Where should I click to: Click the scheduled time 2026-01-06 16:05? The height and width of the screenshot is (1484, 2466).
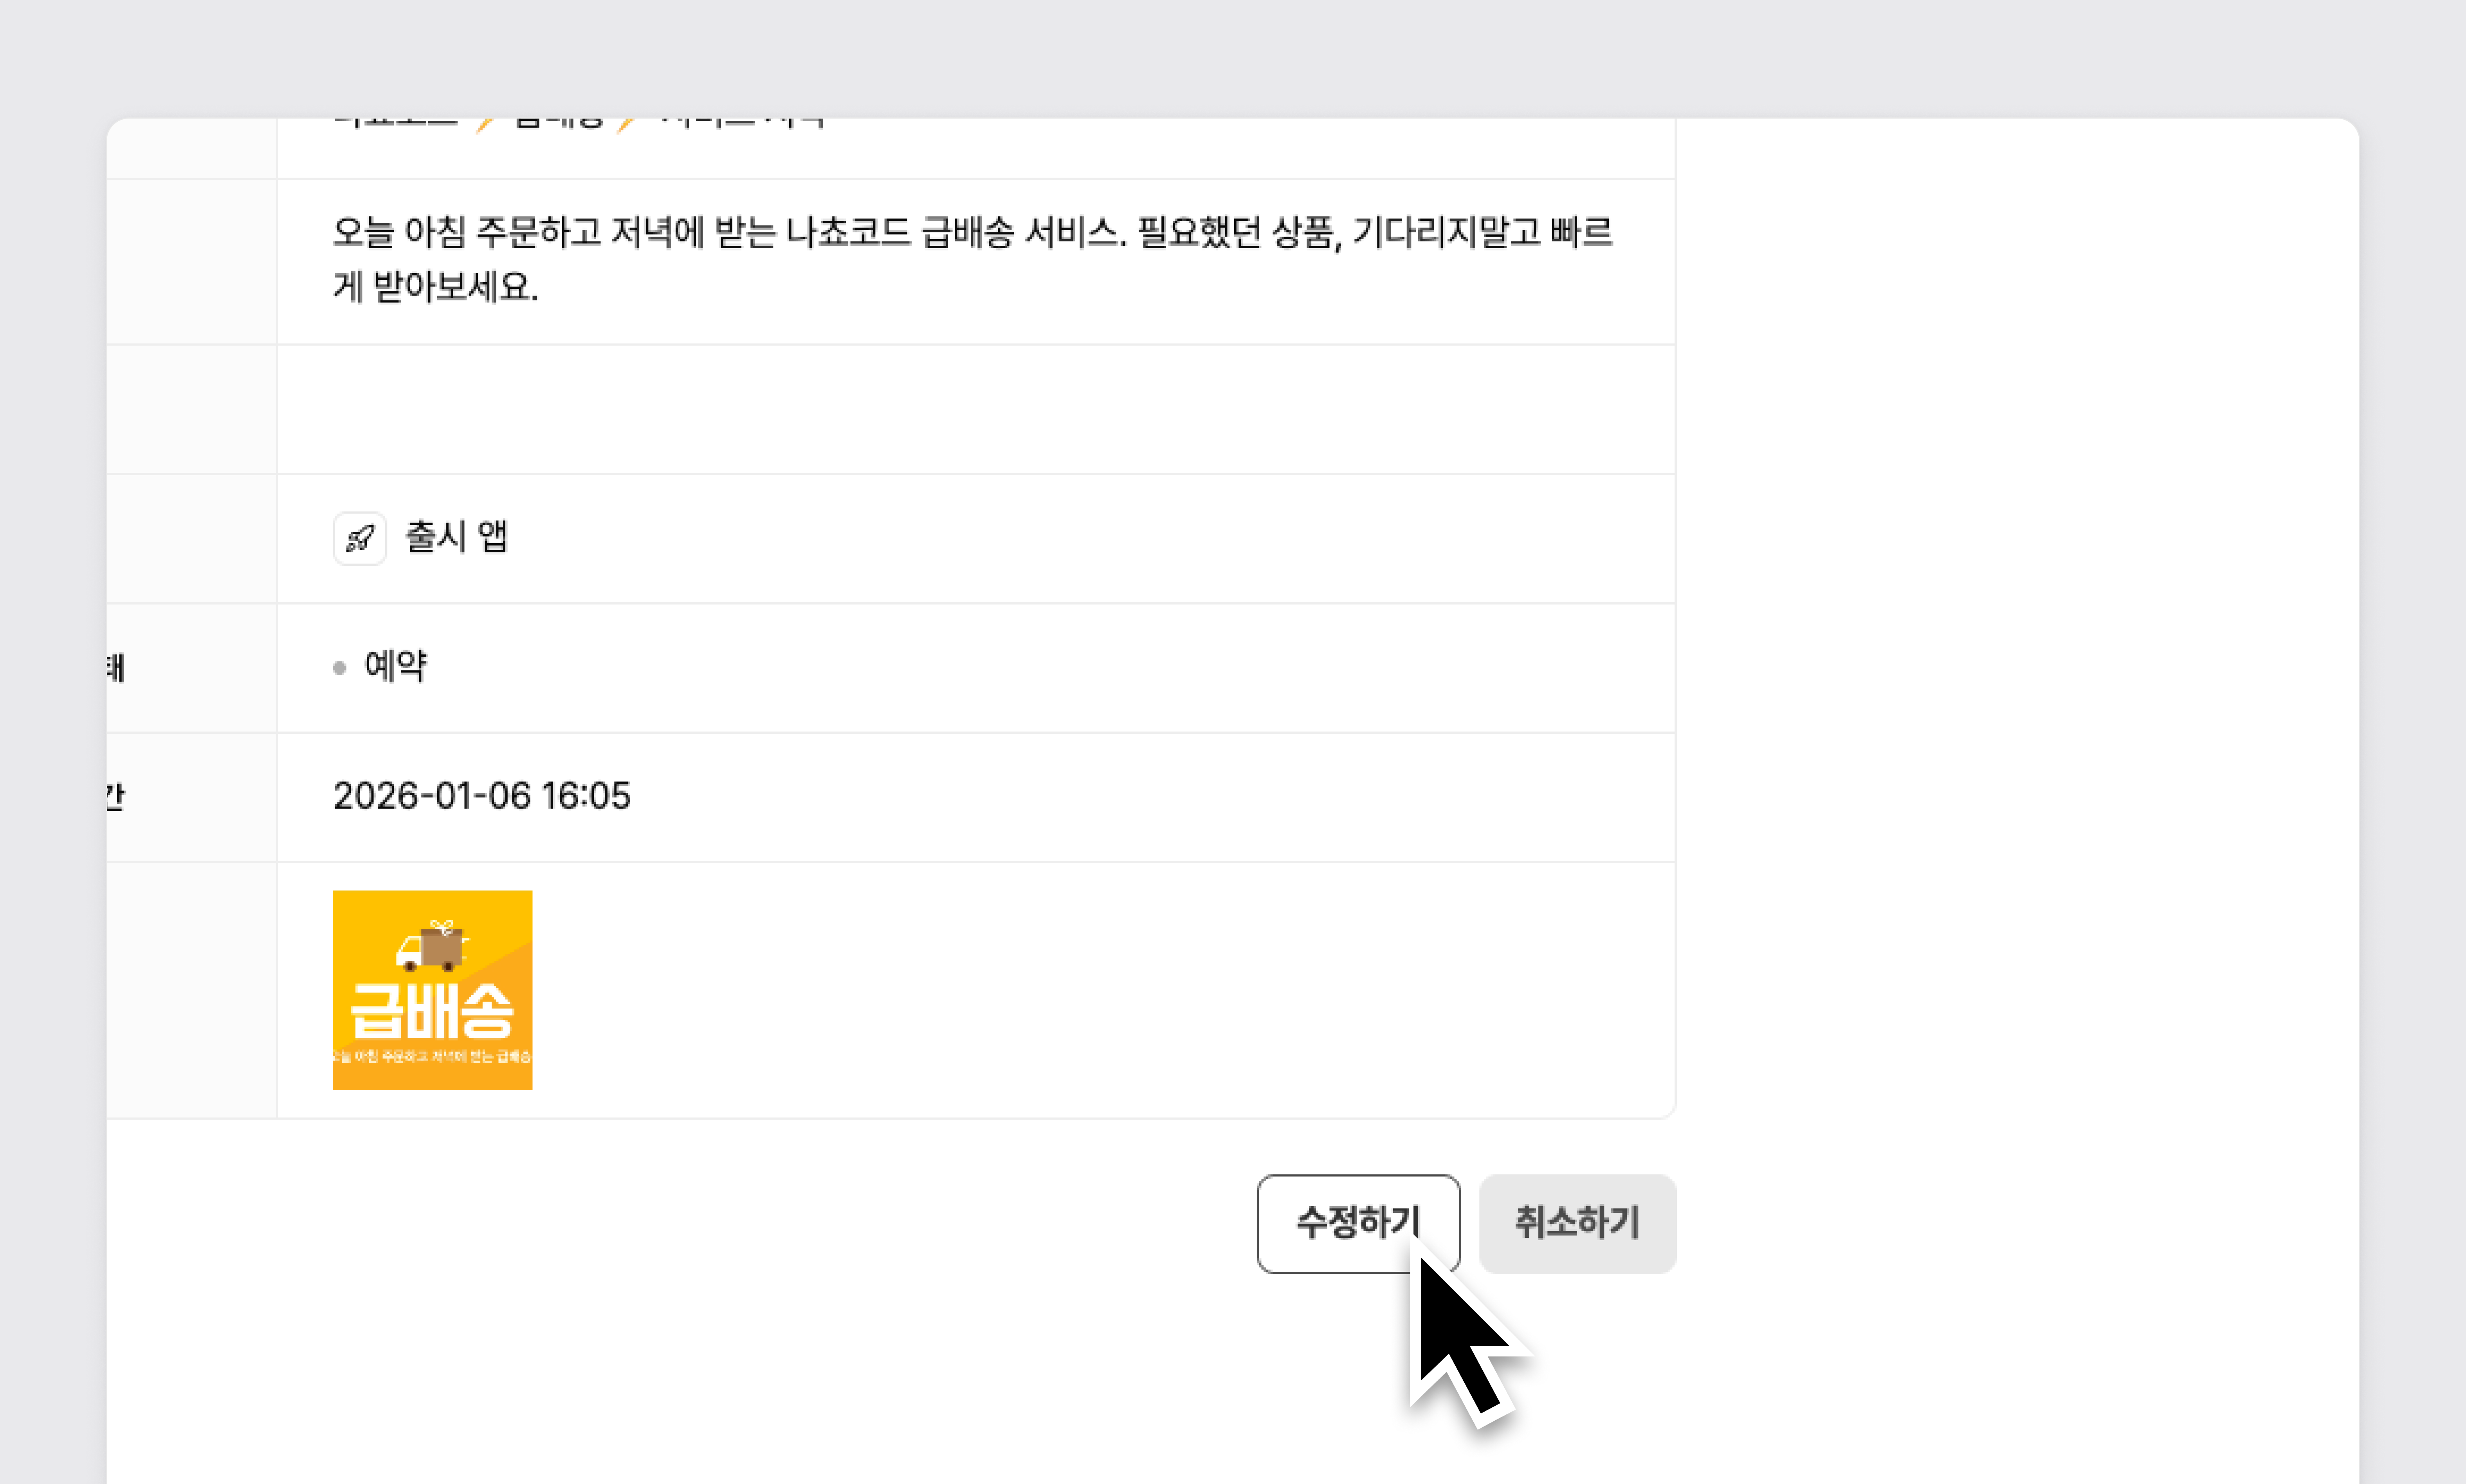(481, 796)
